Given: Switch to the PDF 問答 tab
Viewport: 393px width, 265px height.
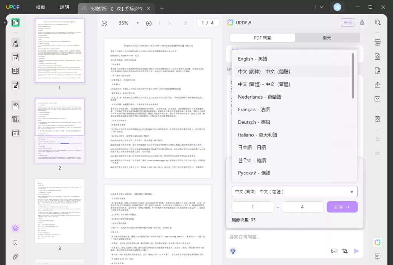Looking at the screenshot, I should pyautogui.click(x=263, y=38).
